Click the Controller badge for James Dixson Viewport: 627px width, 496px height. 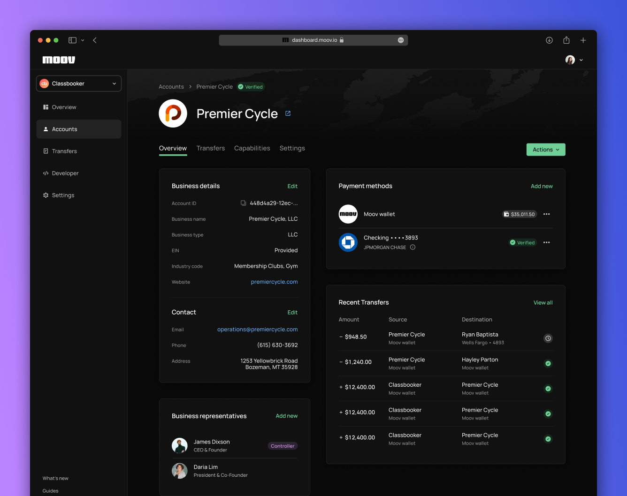coord(283,446)
